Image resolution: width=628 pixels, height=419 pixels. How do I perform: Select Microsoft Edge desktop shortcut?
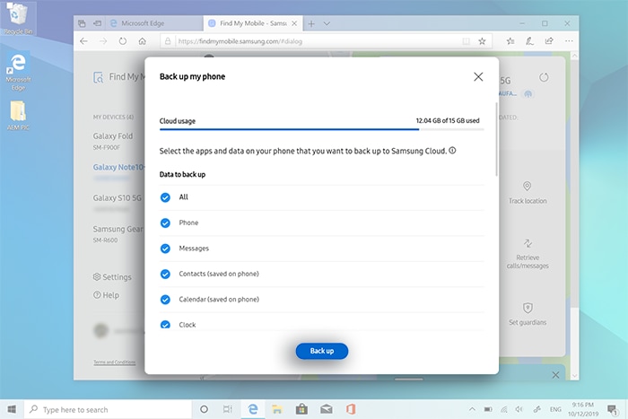pos(18,71)
